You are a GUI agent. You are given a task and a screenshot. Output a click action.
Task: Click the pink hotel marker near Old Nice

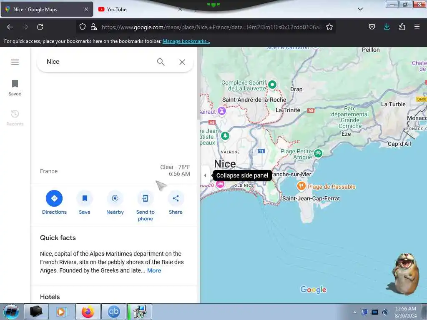point(220,184)
